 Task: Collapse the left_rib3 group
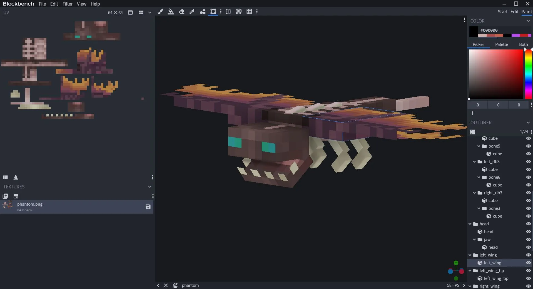point(474,162)
